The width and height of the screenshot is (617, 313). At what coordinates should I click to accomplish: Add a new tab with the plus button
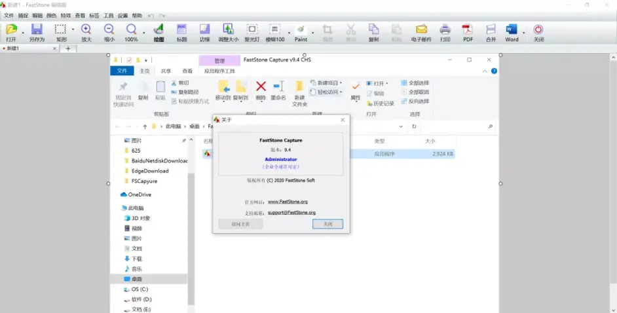click(x=68, y=48)
